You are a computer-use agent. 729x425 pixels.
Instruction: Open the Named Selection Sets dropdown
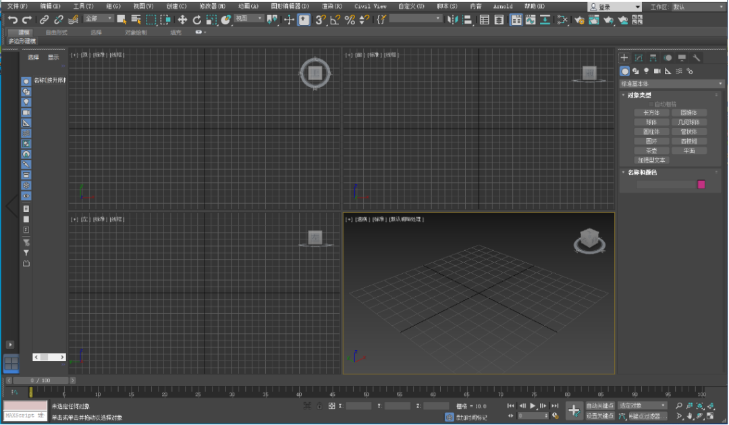tap(415, 18)
